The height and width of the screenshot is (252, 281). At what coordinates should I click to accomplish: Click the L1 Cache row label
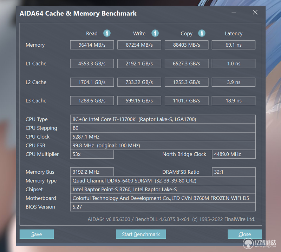[36, 64]
